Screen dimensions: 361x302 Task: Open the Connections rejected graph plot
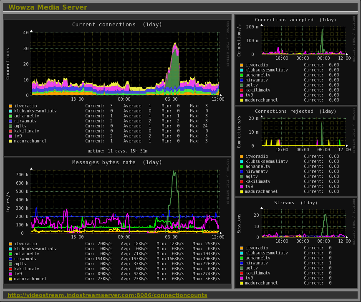pyautogui.click(x=303, y=131)
